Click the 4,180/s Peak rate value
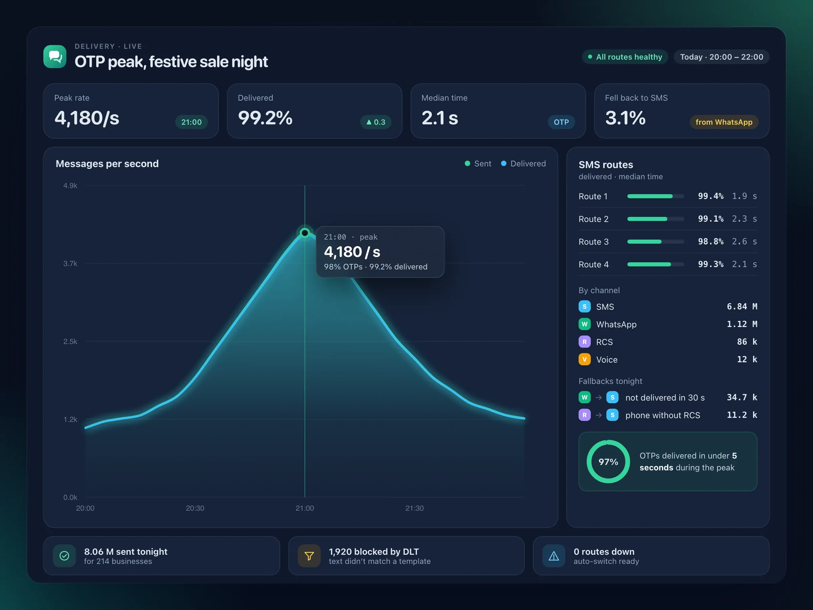 click(x=87, y=118)
